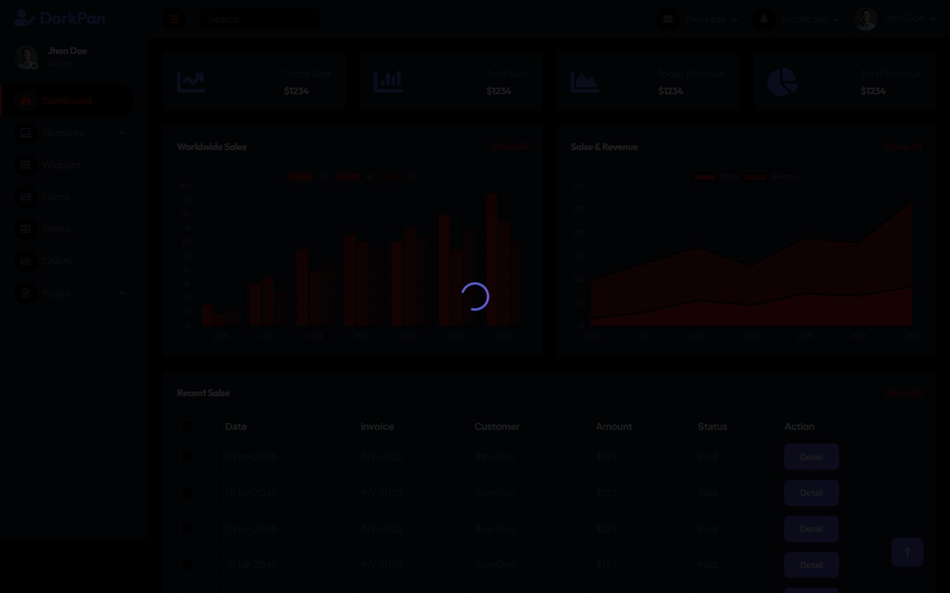
Task: Click the Today Revenue area chart icon
Action: [x=585, y=82]
